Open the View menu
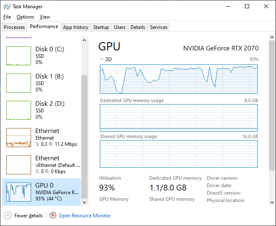Screen dimensions: 276x226 click(x=45, y=17)
